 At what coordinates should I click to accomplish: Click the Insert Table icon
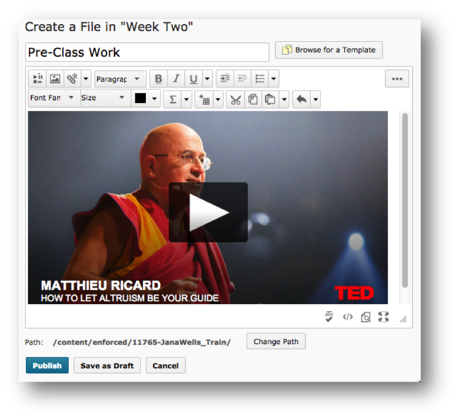coord(204,99)
